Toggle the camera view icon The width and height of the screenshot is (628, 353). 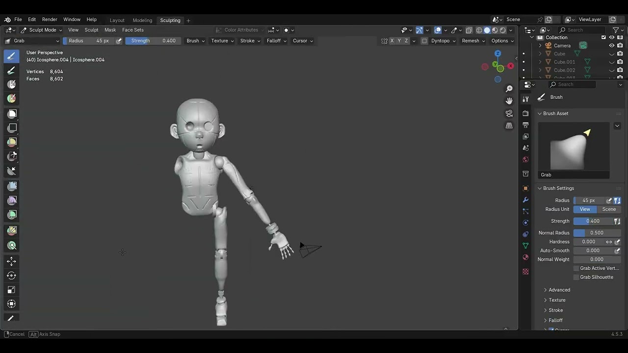[x=509, y=113]
